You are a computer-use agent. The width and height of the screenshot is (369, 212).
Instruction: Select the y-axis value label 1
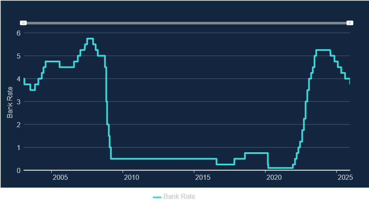[x=19, y=148]
